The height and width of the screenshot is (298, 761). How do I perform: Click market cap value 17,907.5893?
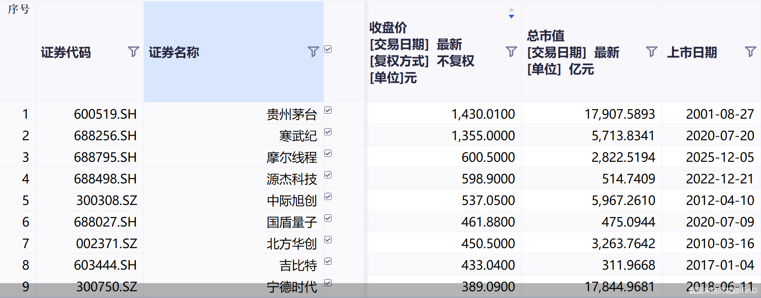pyautogui.click(x=620, y=114)
